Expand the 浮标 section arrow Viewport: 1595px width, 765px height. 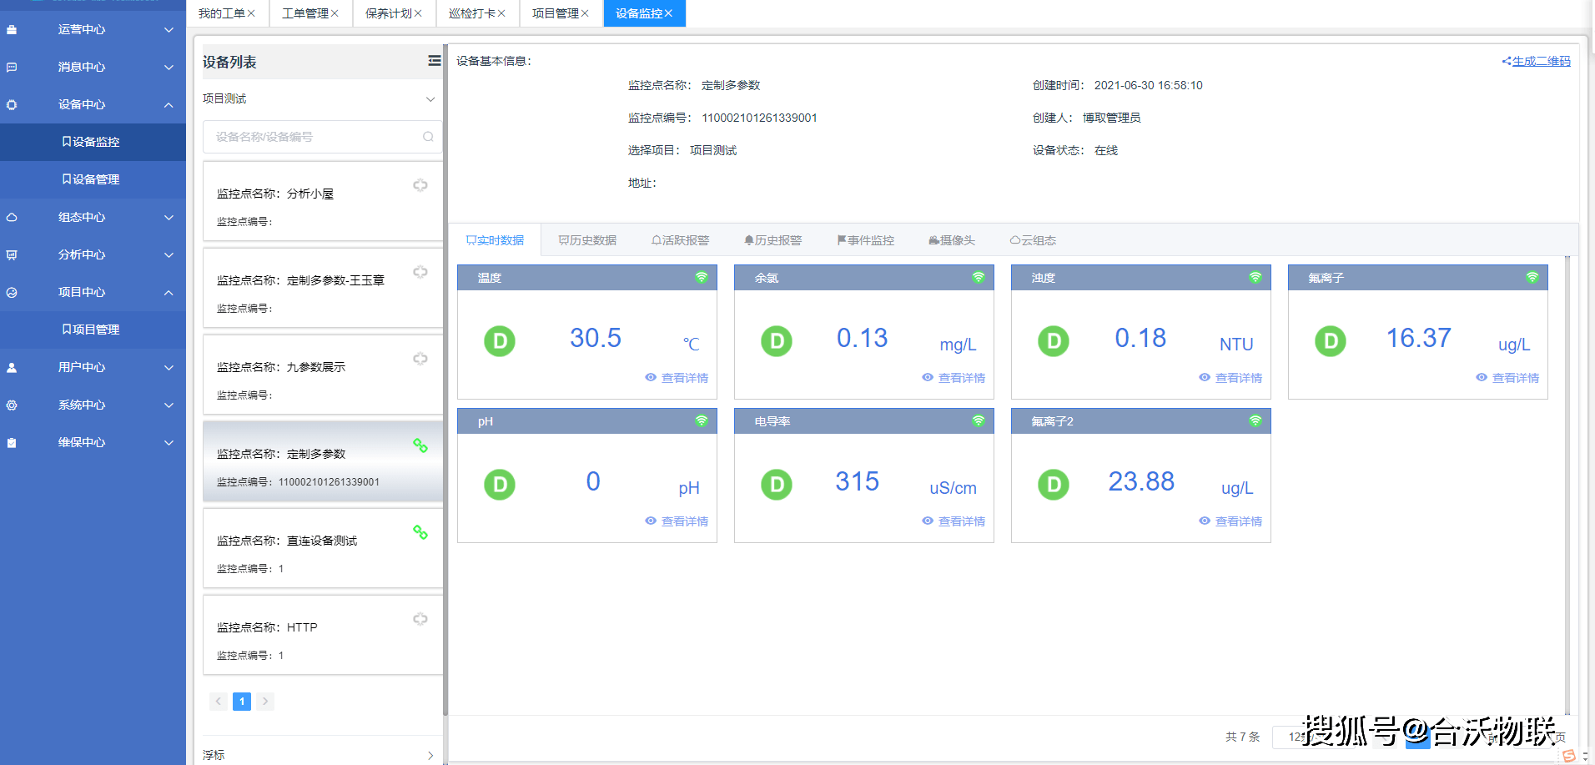pos(430,755)
